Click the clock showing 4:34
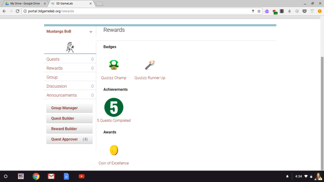This screenshot has height=182, width=324. coord(299,176)
